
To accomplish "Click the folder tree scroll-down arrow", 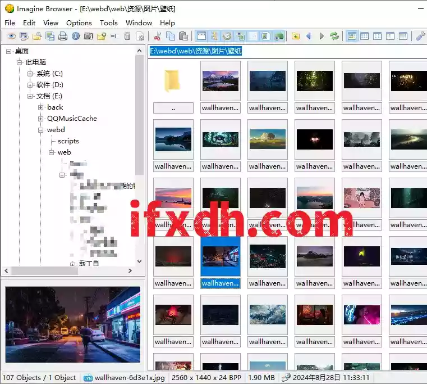I will [139, 261].
